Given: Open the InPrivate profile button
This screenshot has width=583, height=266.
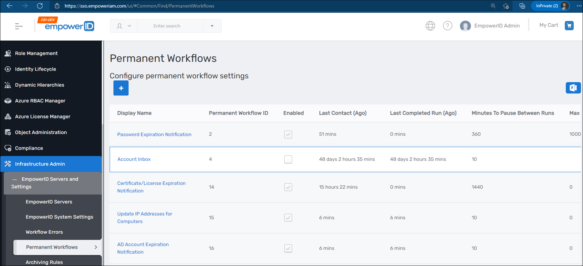Looking at the screenshot, I should pyautogui.click(x=550, y=6).
